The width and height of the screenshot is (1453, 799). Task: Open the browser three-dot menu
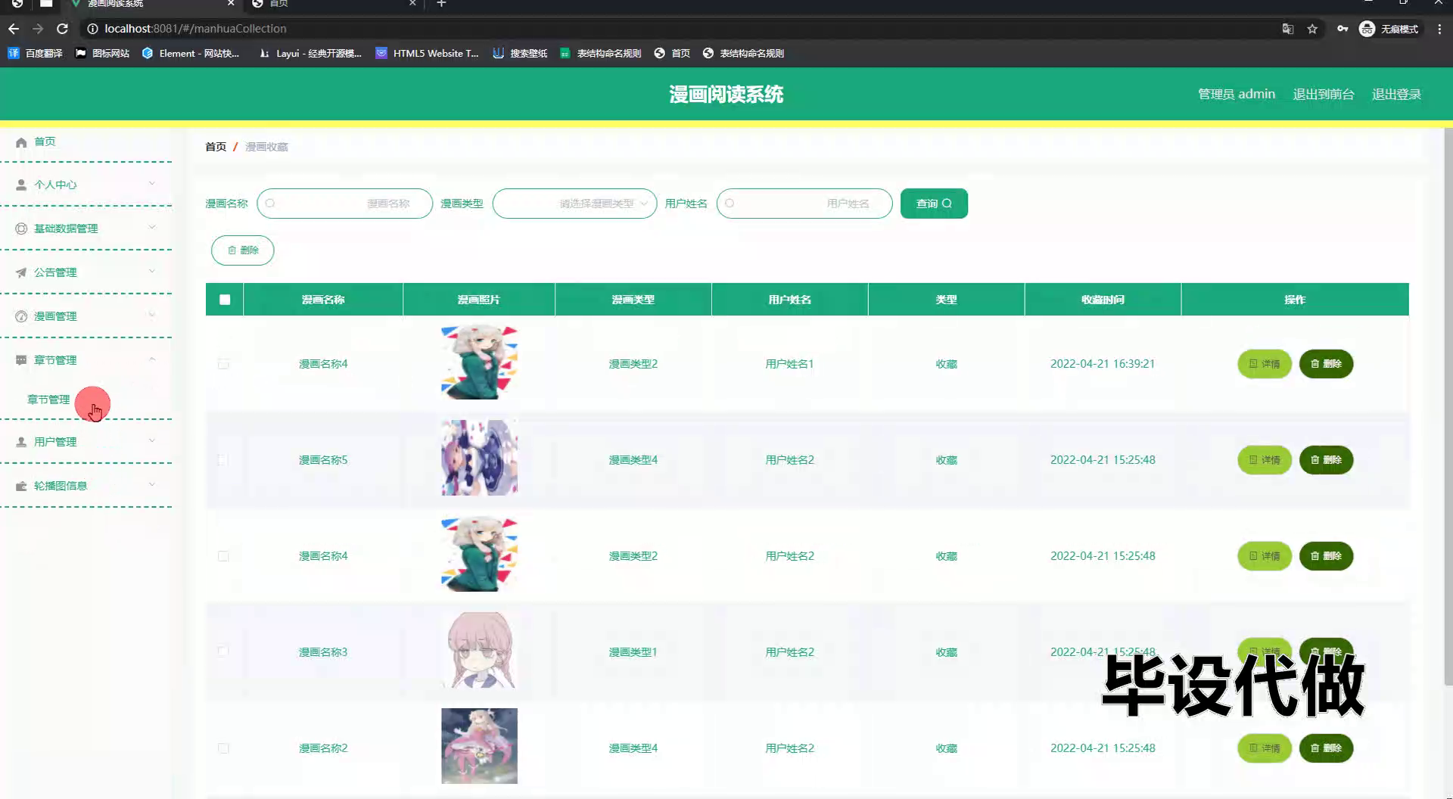coord(1439,29)
